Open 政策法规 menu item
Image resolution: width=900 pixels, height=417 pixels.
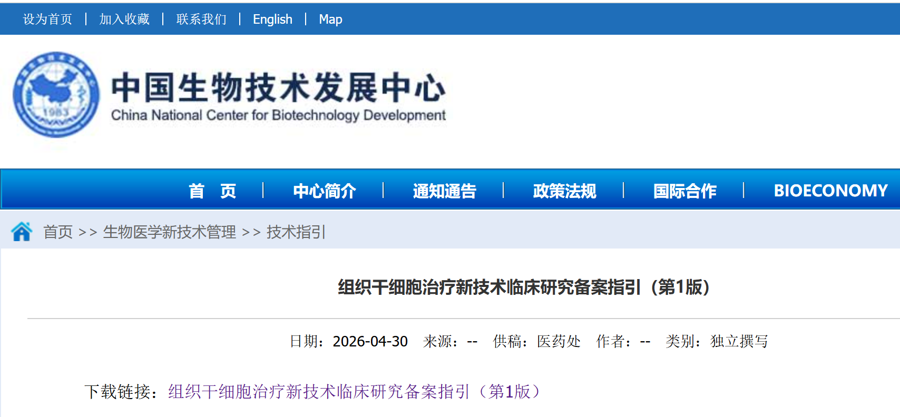coord(565,191)
